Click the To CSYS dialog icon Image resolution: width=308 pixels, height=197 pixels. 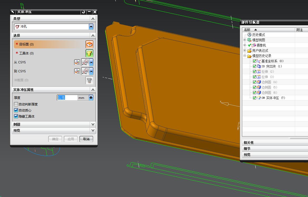tap(77, 71)
